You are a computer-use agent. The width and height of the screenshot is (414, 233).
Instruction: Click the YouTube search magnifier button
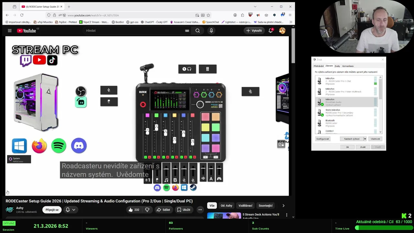coord(198,30)
